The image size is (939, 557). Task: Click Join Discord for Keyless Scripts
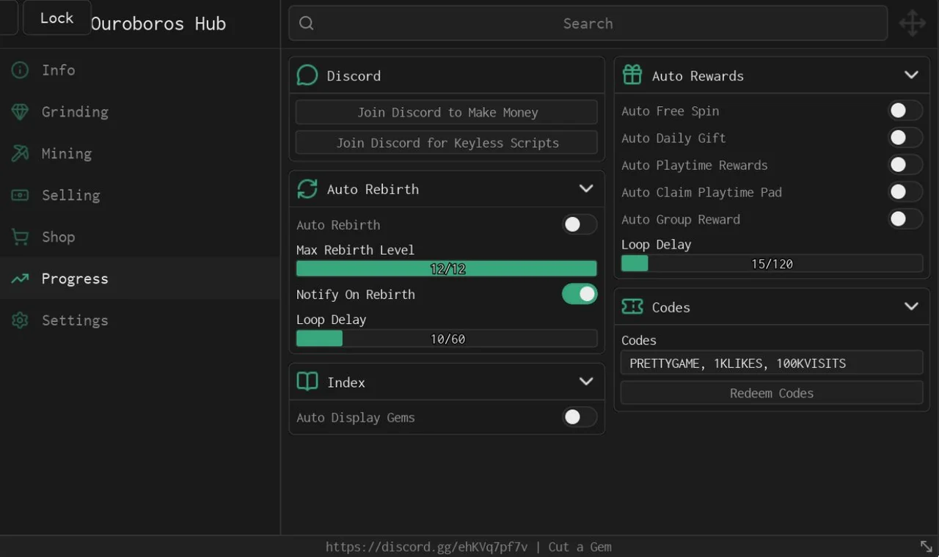447,143
